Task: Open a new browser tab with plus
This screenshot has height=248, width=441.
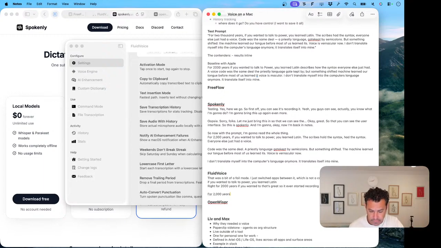Action: pos(186,14)
